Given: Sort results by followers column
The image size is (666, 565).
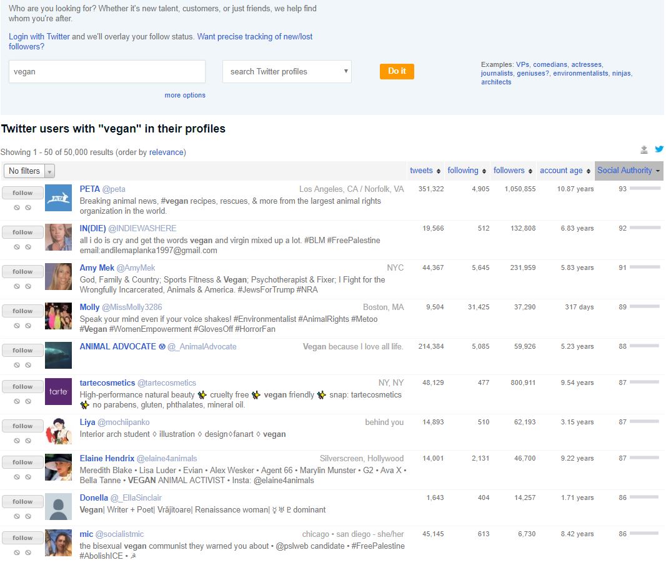Looking at the screenshot, I should pyautogui.click(x=509, y=171).
